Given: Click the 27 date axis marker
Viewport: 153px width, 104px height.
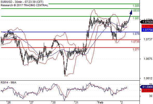Looking at the screenshot, I should pos(32,102).
